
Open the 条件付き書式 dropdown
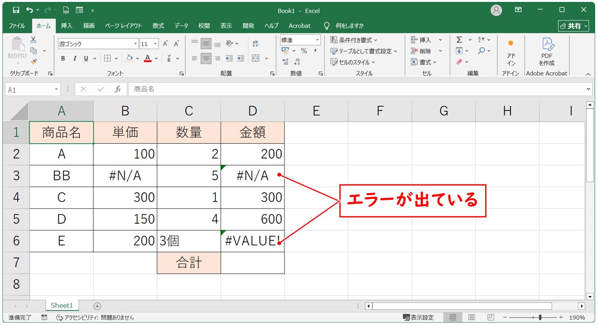[354, 40]
